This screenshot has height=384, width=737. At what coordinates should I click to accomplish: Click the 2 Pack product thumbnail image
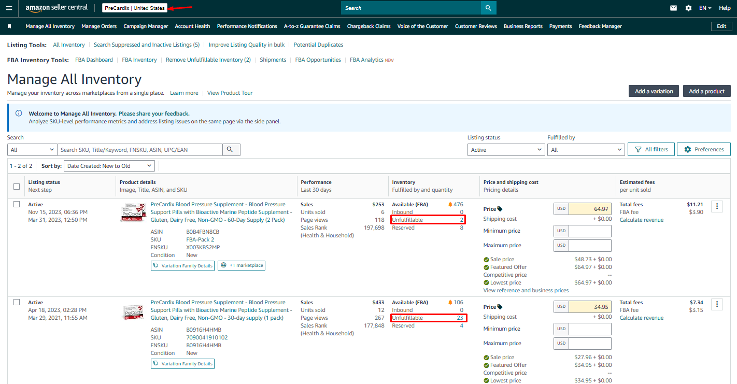coord(133,212)
